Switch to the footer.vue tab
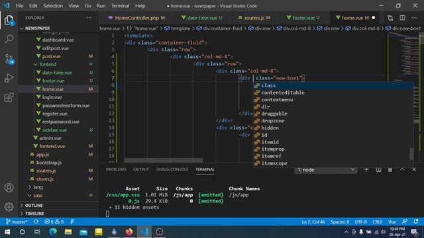 [x=303, y=18]
